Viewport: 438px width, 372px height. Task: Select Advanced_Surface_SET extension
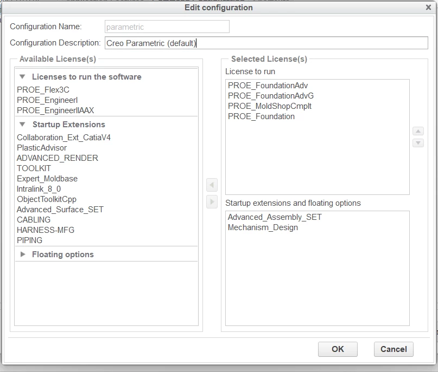click(60, 210)
